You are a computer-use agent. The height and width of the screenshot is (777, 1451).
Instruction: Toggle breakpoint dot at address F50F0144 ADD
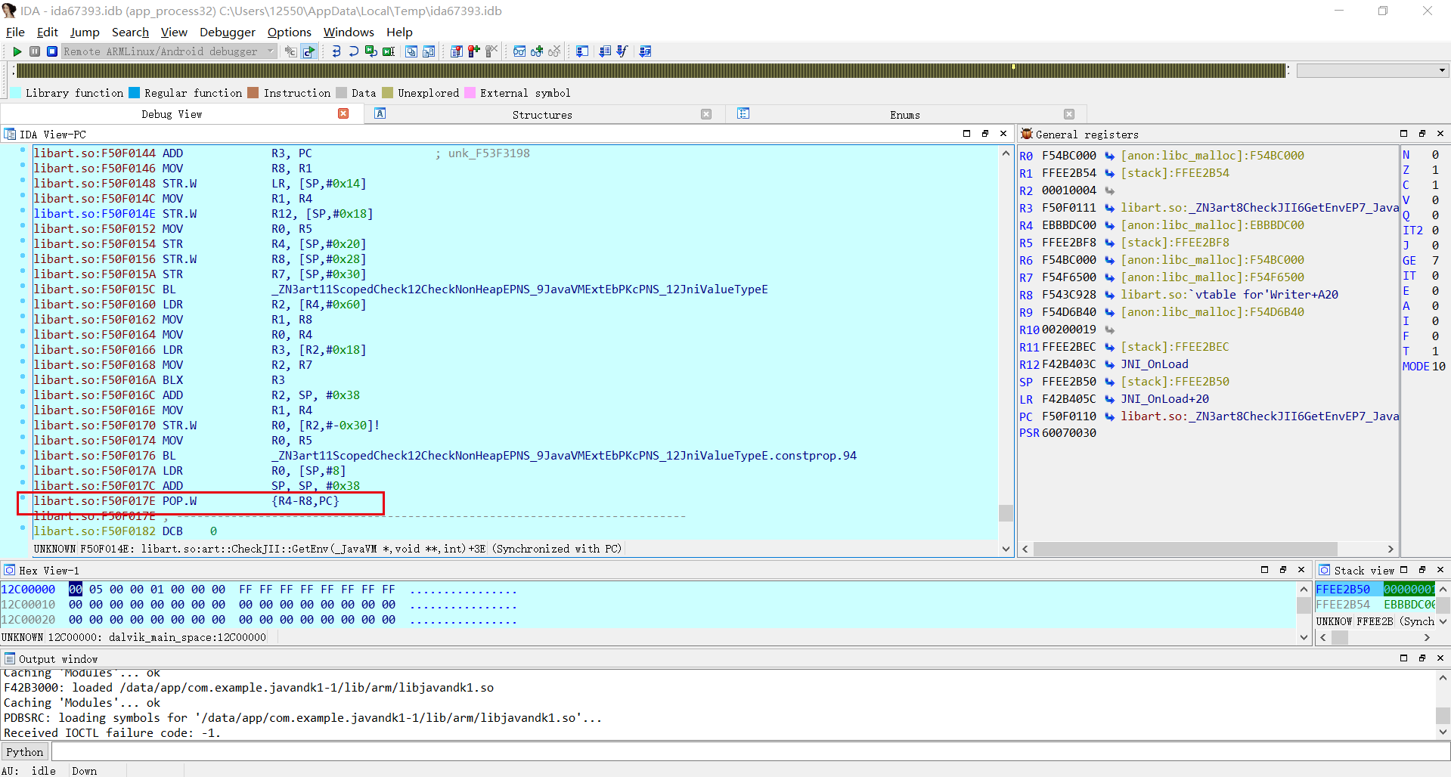(x=23, y=151)
